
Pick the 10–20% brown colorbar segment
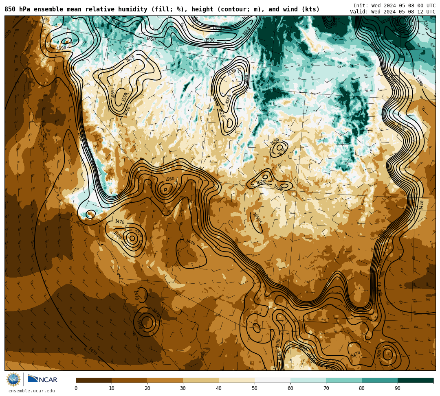(x=130, y=380)
